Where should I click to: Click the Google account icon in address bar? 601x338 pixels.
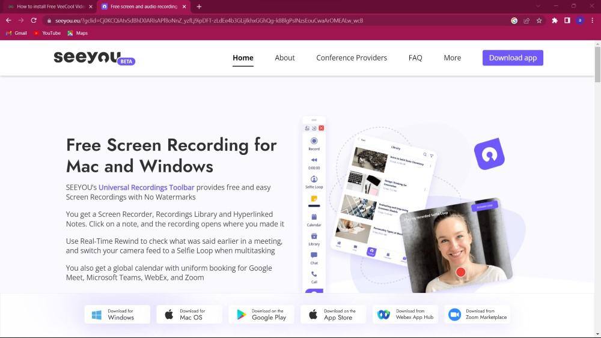[514, 20]
